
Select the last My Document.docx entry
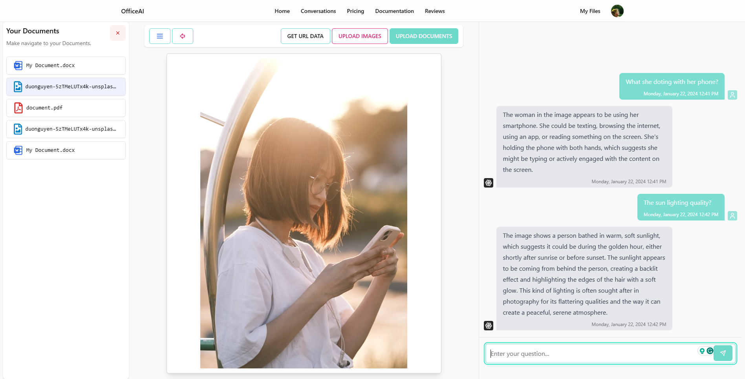point(66,150)
